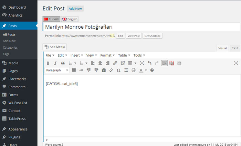Clear formatting with the eraser icon
The width and height of the screenshot is (241, 146).
pyautogui.click(x=111, y=70)
